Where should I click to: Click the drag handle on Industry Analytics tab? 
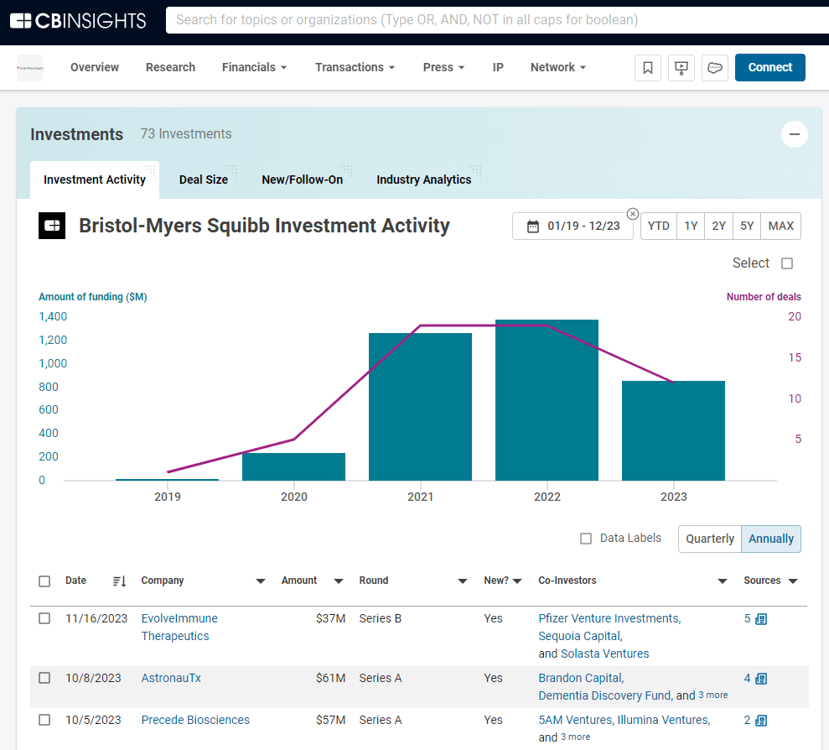475,170
